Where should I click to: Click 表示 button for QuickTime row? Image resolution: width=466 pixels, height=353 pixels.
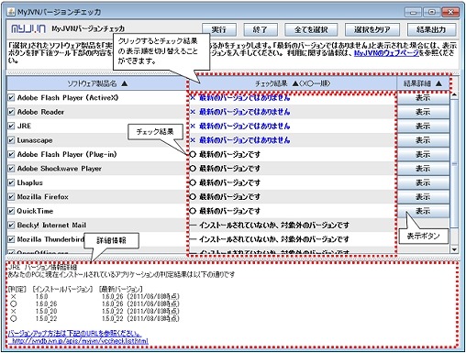423,211
